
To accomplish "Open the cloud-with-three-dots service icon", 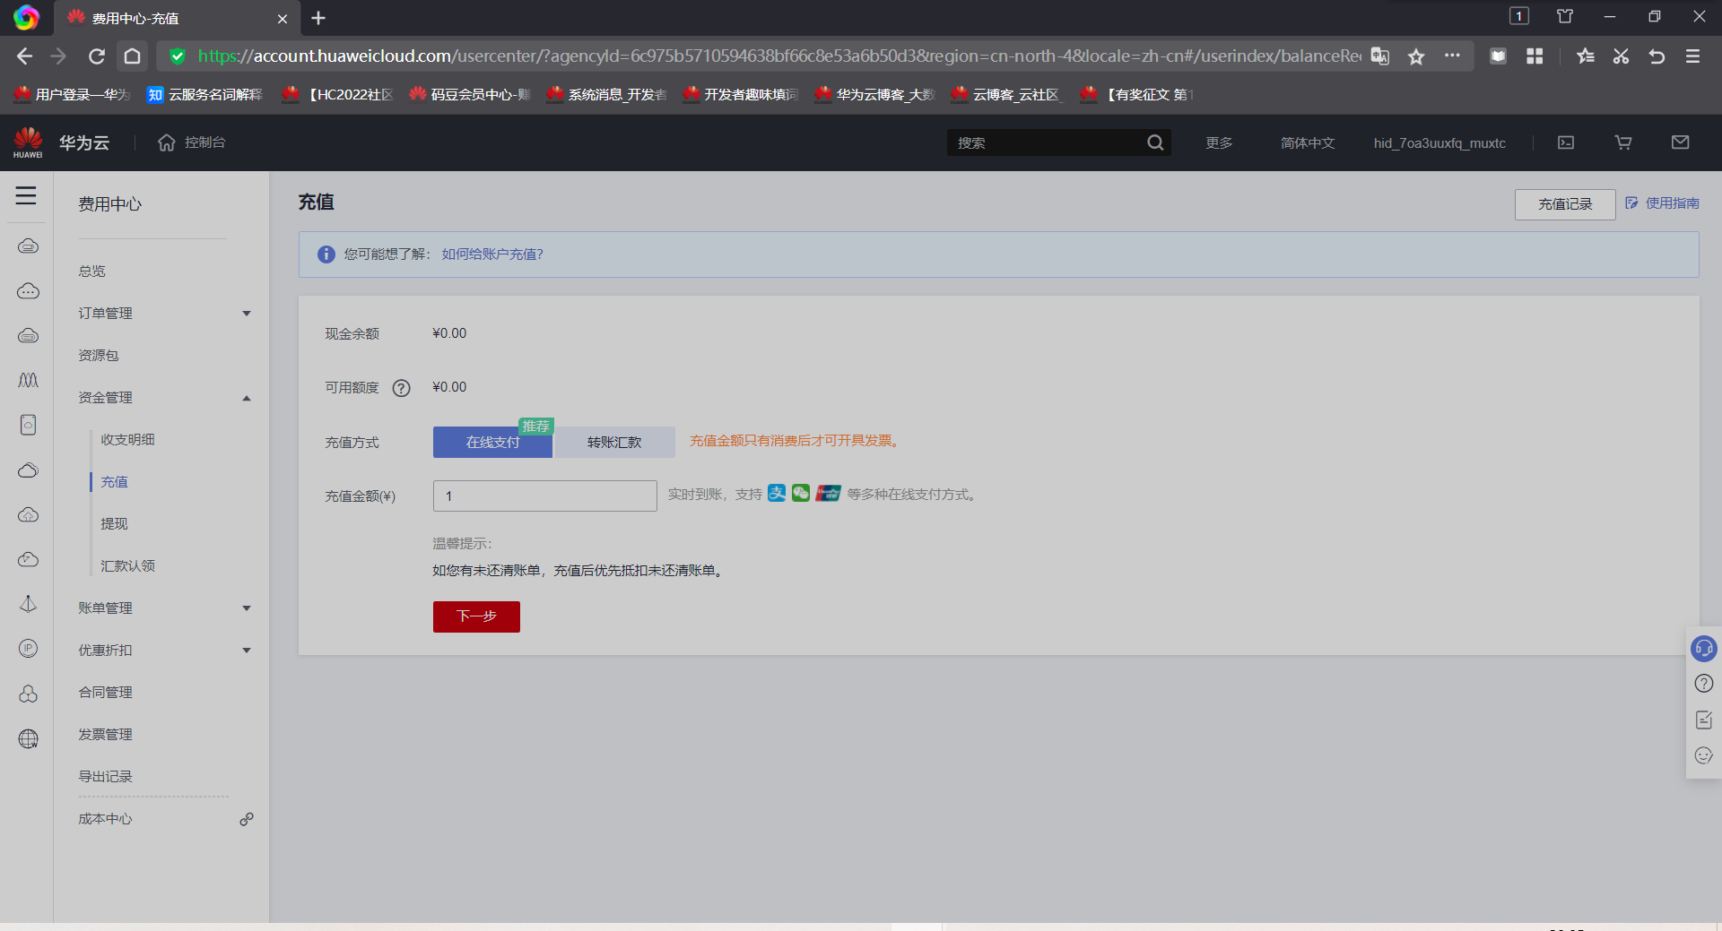I will point(28,291).
